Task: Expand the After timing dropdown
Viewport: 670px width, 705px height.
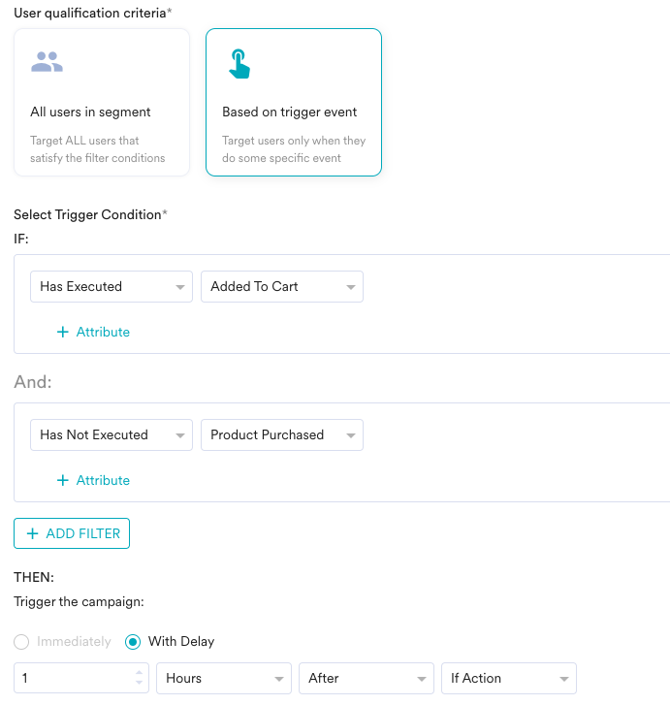Action: (x=367, y=678)
